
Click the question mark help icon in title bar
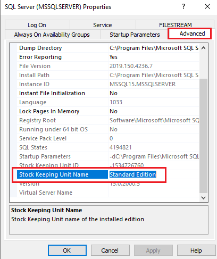pos(183,7)
